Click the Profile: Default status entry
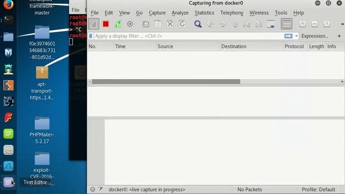This screenshot has width=345, height=194. coord(319,189)
